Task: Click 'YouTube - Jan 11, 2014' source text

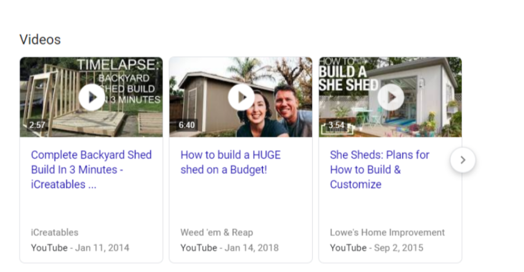Action: coord(80,247)
